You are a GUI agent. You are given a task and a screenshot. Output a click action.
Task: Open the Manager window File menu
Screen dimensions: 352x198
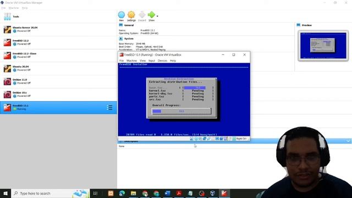point(3,8)
